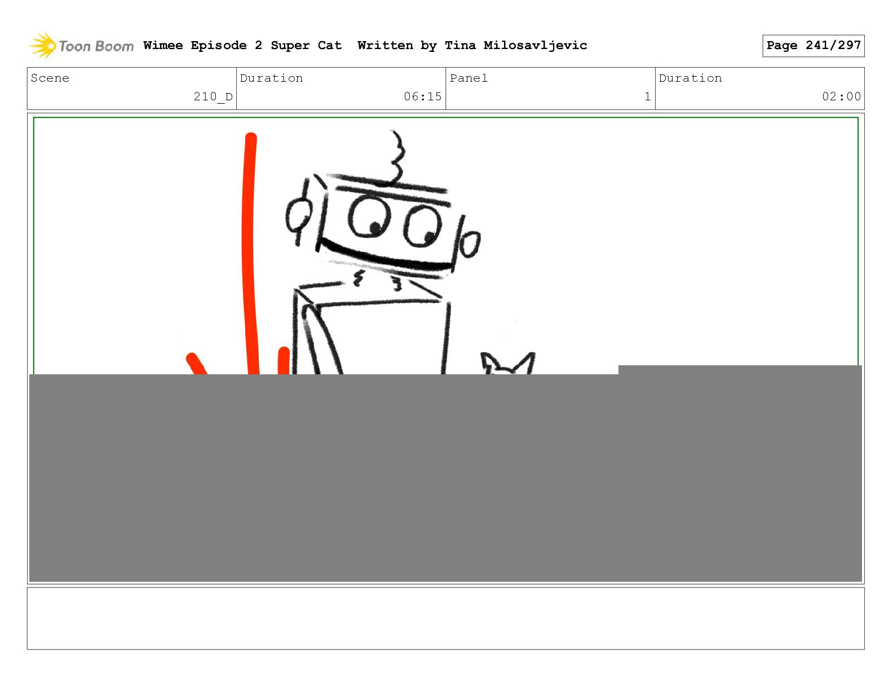The height and width of the screenshot is (690, 893).
Task: Click the 'Panel' header label
Action: [x=468, y=78]
